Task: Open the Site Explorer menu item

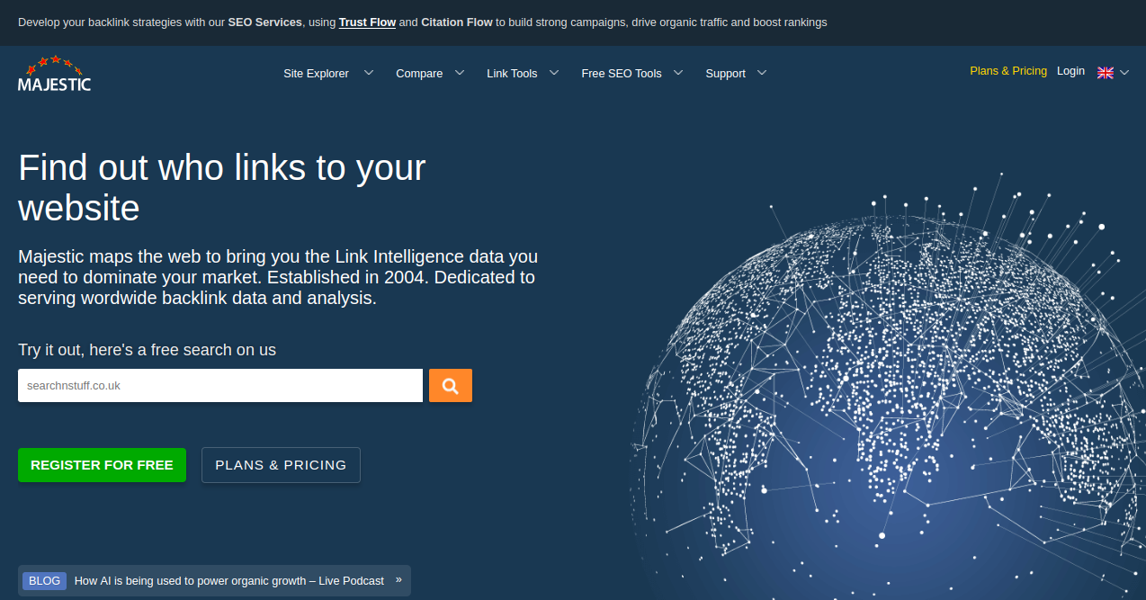Action: pyautogui.click(x=316, y=73)
